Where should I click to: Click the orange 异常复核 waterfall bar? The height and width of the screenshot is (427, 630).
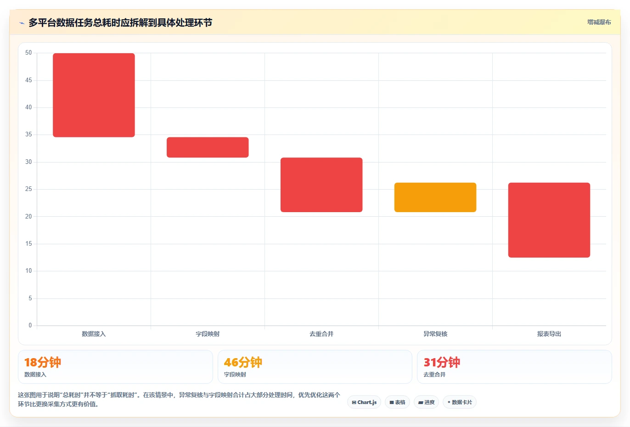click(x=435, y=197)
